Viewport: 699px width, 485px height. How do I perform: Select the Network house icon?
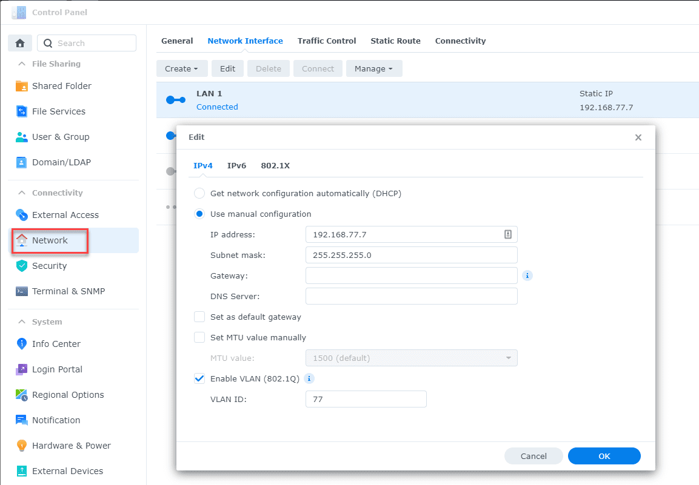click(21, 240)
